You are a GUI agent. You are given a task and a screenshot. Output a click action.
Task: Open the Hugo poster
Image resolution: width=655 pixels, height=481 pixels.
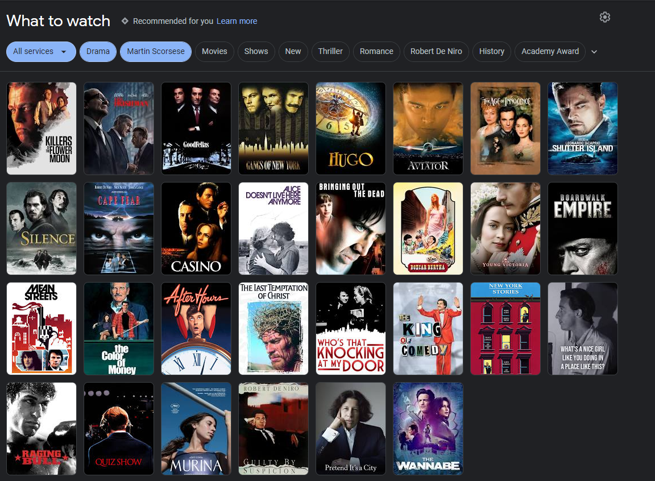pyautogui.click(x=350, y=128)
